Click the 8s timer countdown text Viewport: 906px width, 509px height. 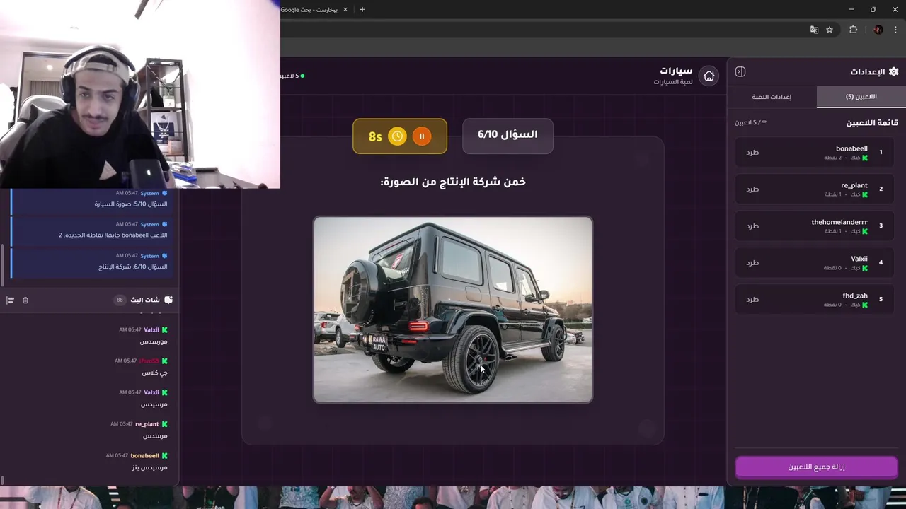(375, 137)
